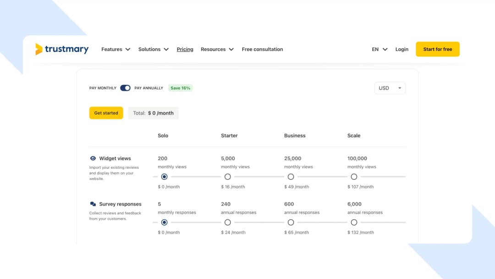The height and width of the screenshot is (279, 495).
Task: Select the Starter survey responses radio marker
Action: click(227, 222)
